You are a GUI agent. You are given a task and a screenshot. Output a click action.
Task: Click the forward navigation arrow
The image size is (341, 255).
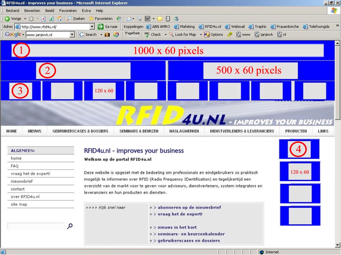(x=31, y=19)
